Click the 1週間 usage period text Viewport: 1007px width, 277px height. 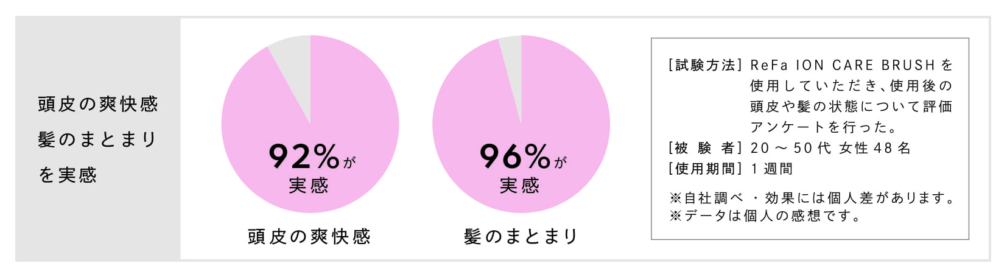[x=771, y=169]
